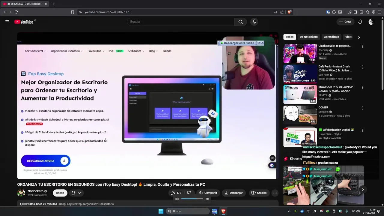Click Unirse to join the channel
The height and width of the screenshot is (216, 384).
[x=60, y=193]
